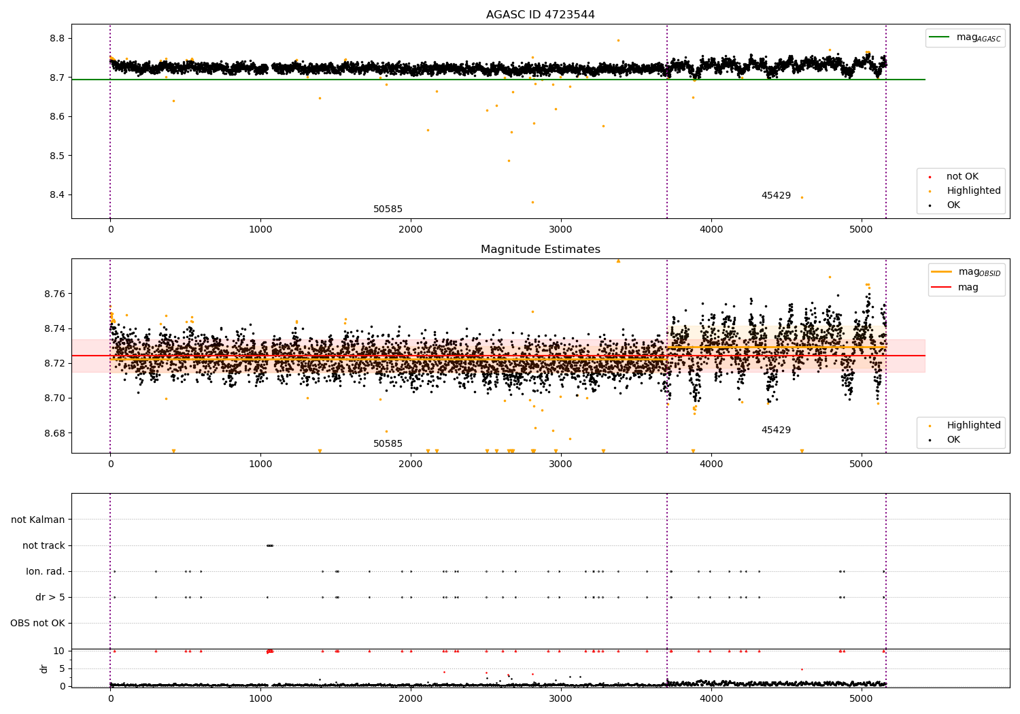Click 'OK' legend entry in middle plot
Image resolution: width=1020 pixels, height=714 pixels.
(953, 440)
